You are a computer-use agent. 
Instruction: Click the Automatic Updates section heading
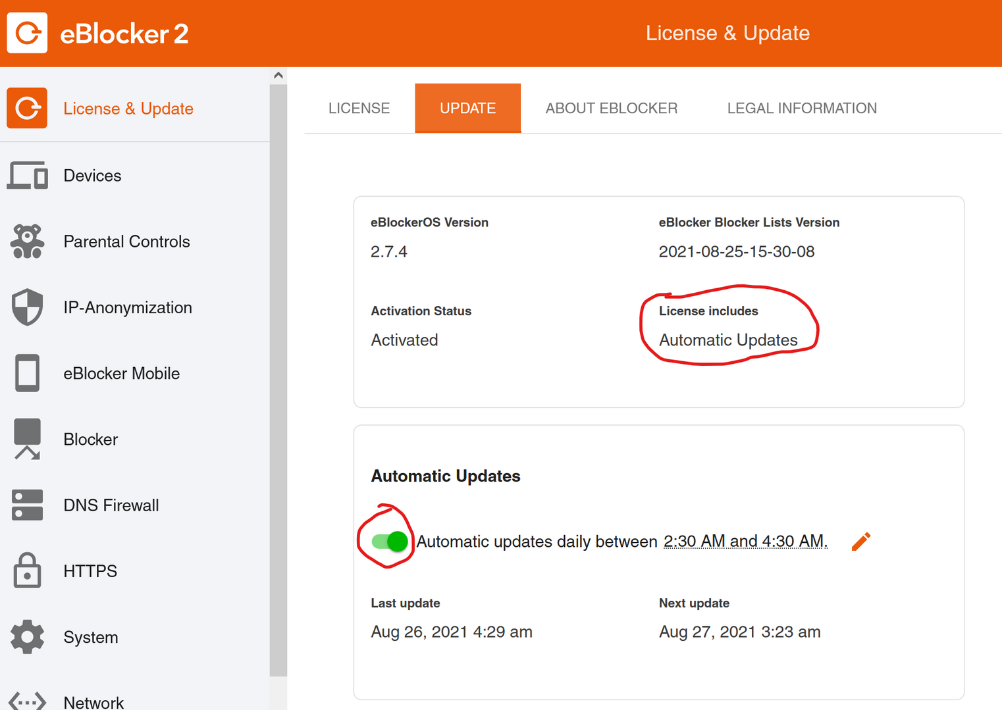pos(446,476)
